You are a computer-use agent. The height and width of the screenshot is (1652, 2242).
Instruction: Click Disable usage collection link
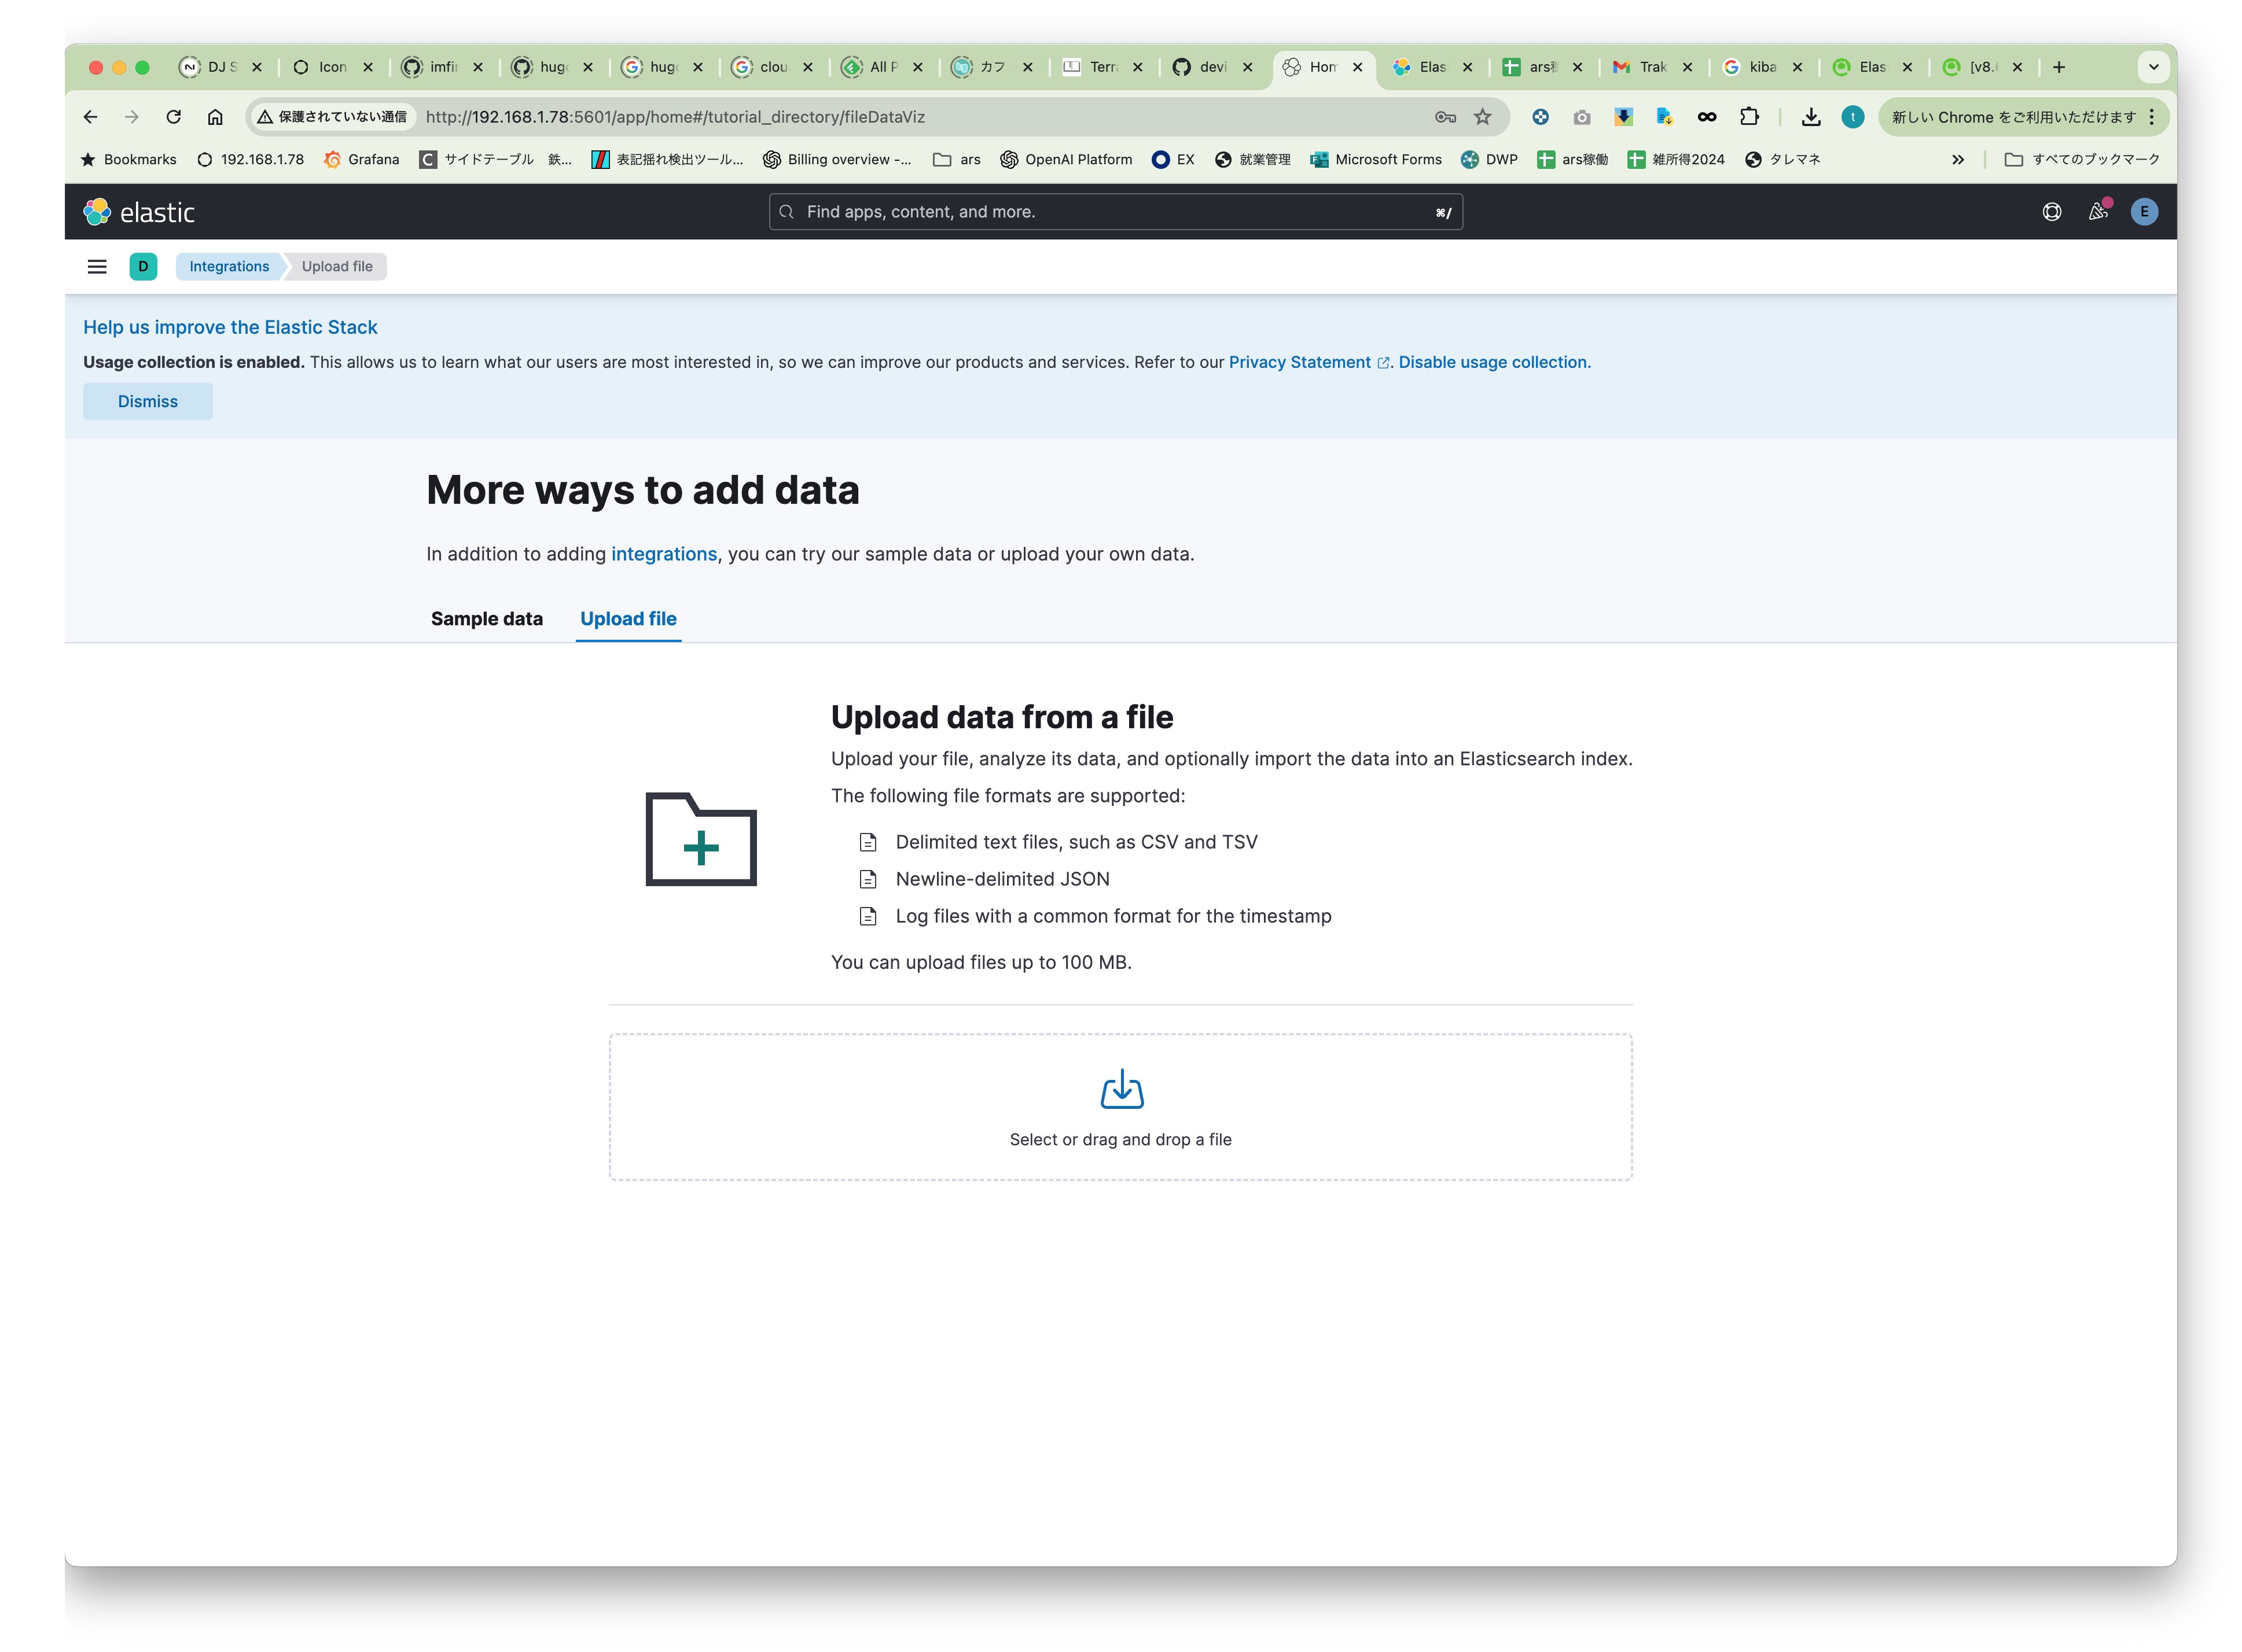(1493, 362)
